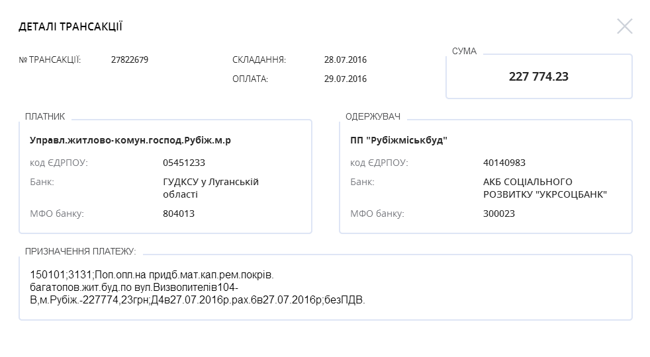Viewport: 650px width, 357px height.
Task: Click the payment purpose description text
Action: pos(197,287)
